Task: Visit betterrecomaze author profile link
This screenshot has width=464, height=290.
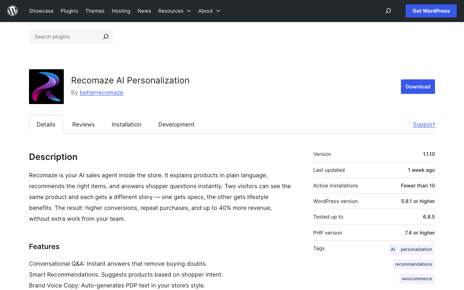Action: click(x=101, y=93)
